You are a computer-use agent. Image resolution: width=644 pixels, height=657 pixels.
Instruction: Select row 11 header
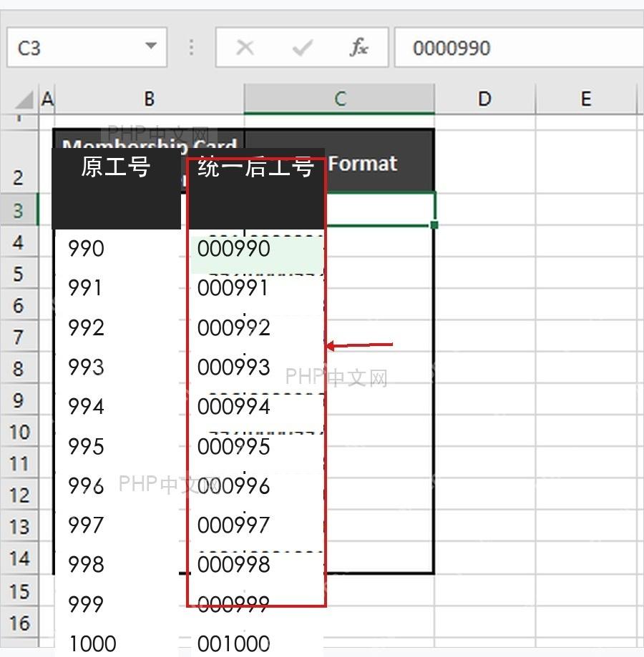19,463
